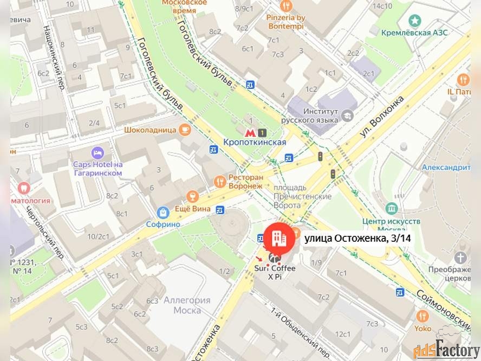The width and height of the screenshot is (481, 361).
Task: Click the Ещё Вина wine glass icon
Action: click(192, 196)
